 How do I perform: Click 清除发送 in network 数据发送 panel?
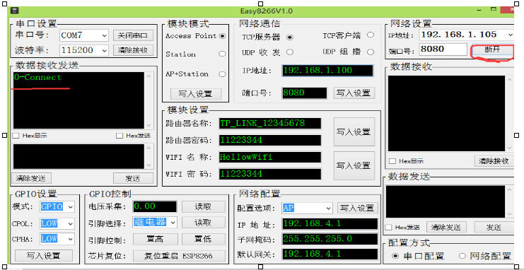coord(446,227)
